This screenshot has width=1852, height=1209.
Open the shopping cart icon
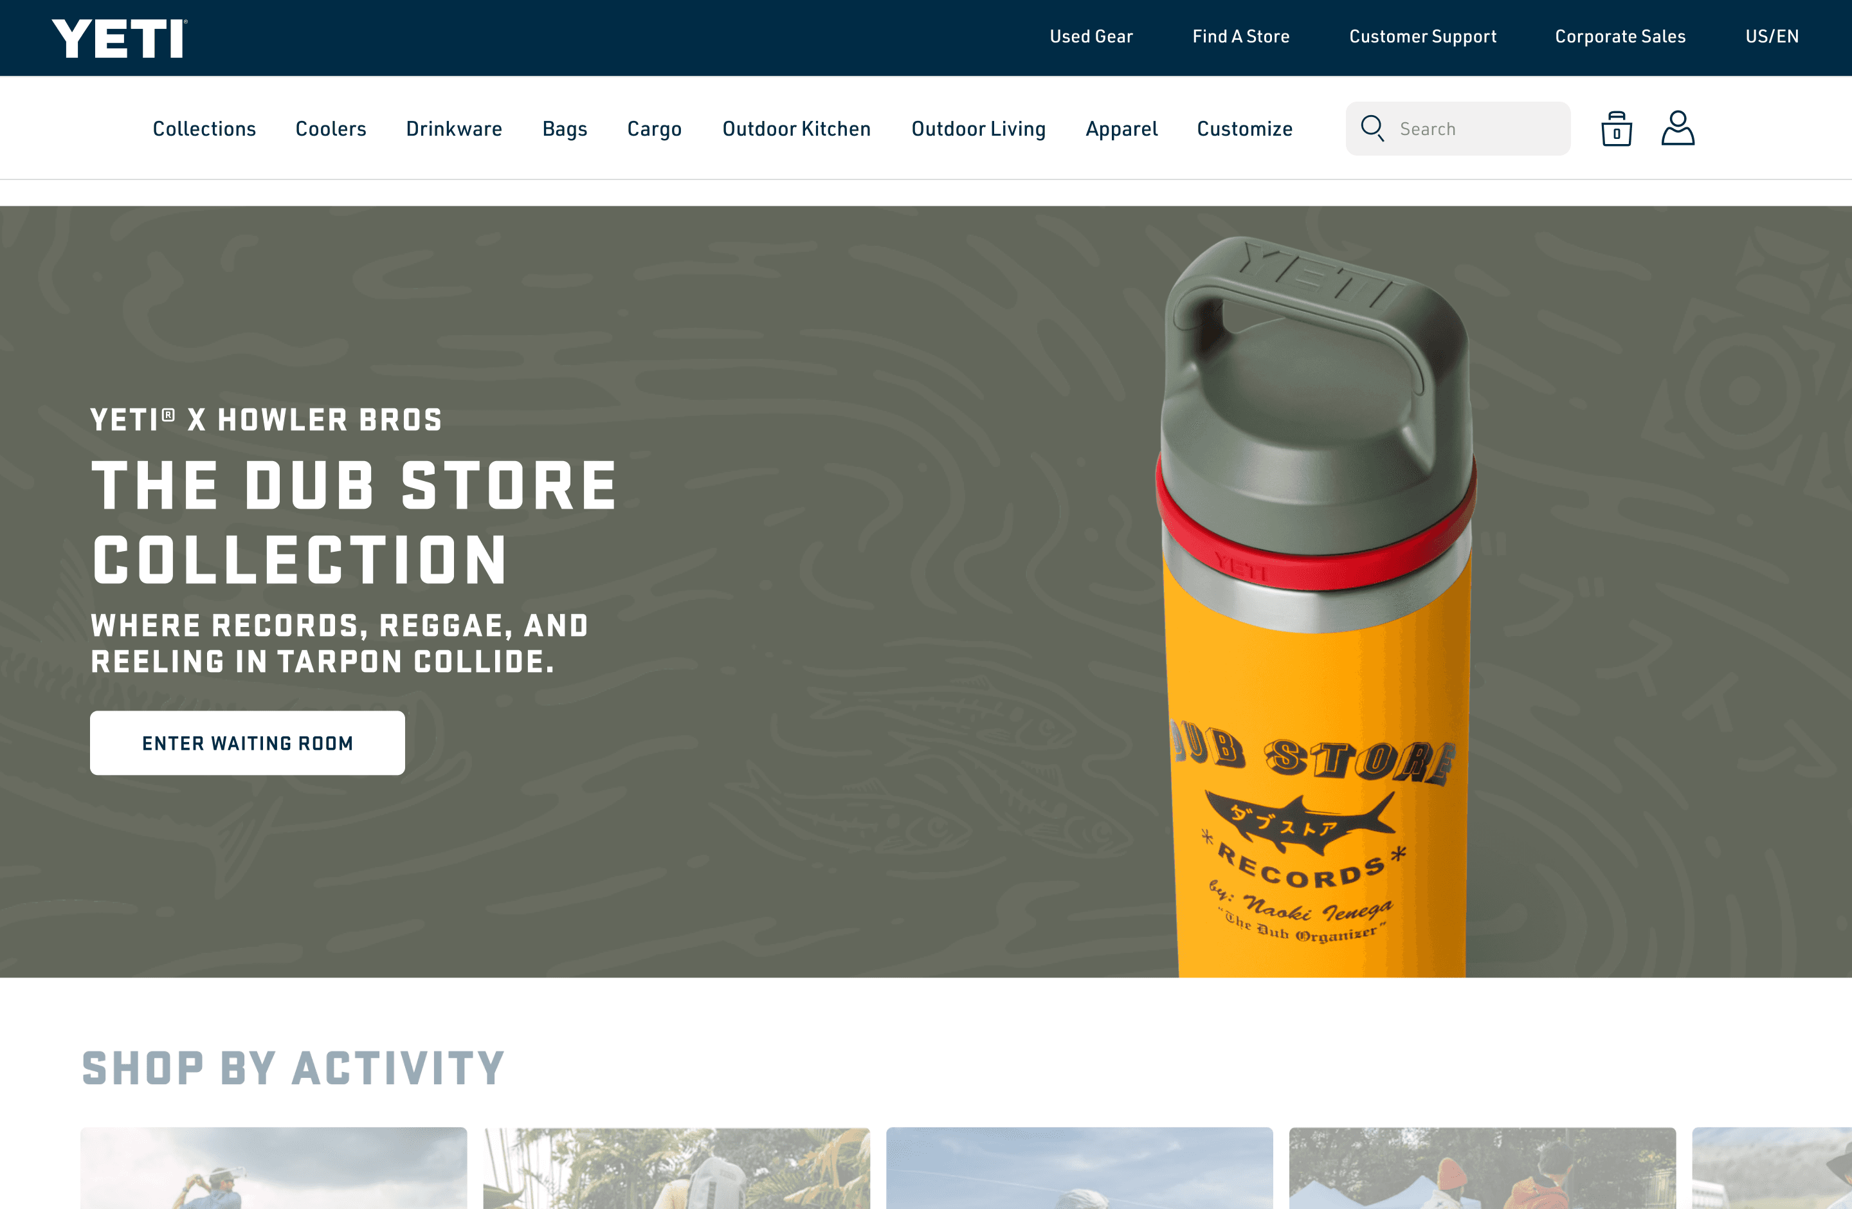1616,129
